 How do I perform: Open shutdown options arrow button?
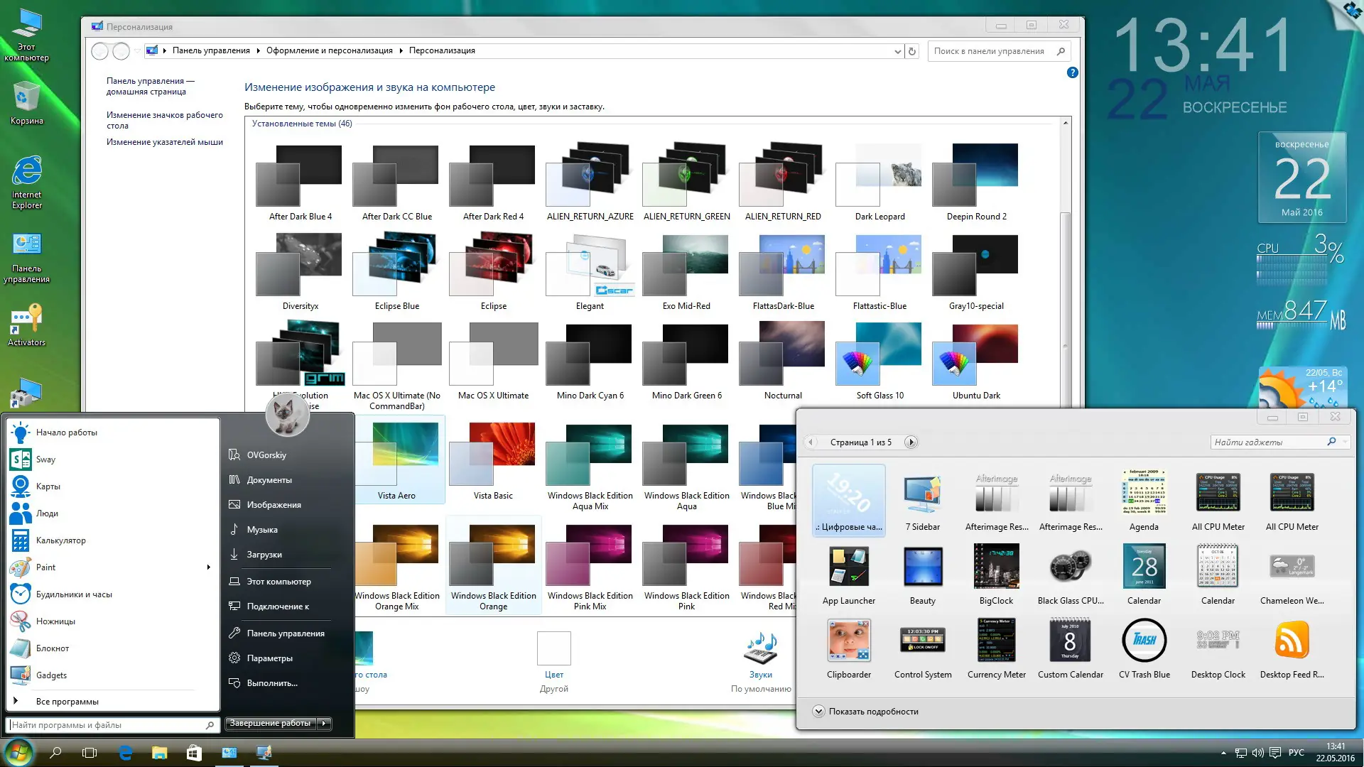click(324, 724)
